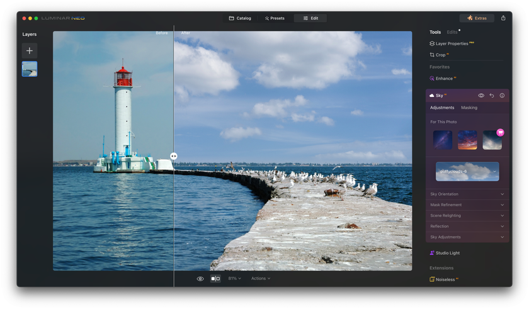529x309 pixels.
Task: Toggle the before/after compare button
Action: [x=215, y=279]
